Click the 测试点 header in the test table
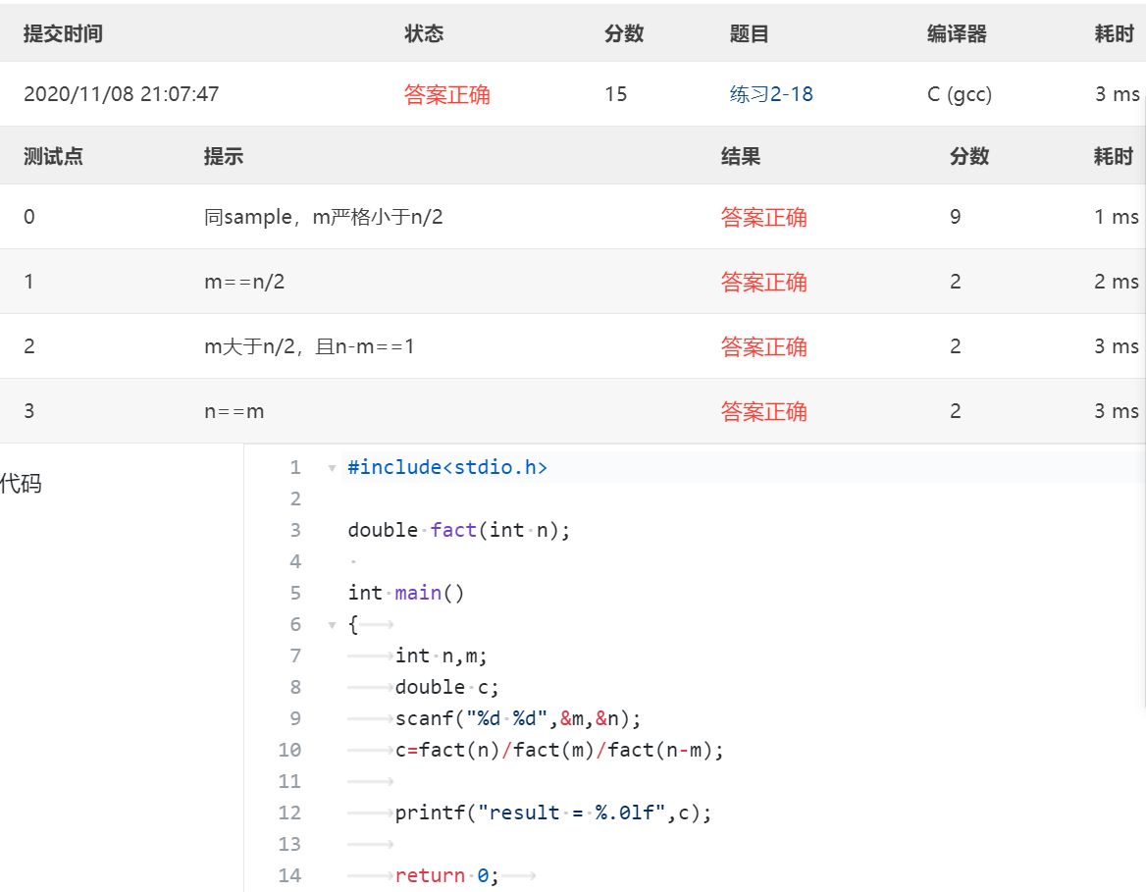This screenshot has width=1146, height=892. [x=53, y=156]
